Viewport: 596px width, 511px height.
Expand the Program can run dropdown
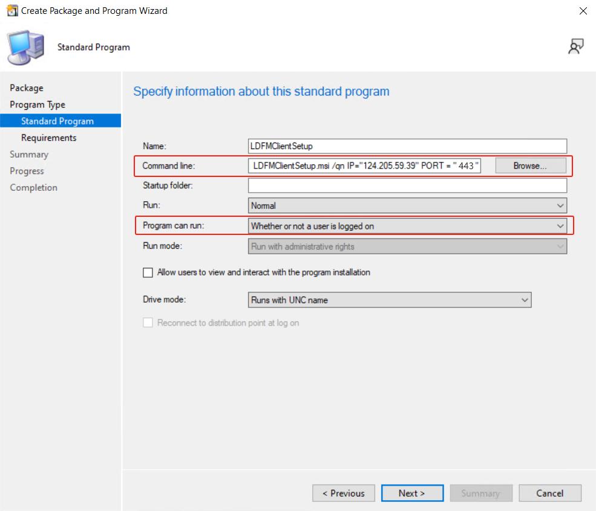(x=407, y=227)
